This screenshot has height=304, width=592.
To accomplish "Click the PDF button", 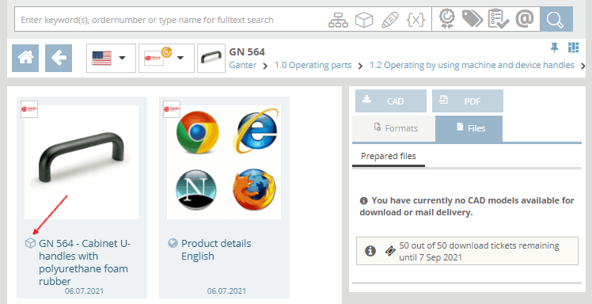I will [x=468, y=101].
